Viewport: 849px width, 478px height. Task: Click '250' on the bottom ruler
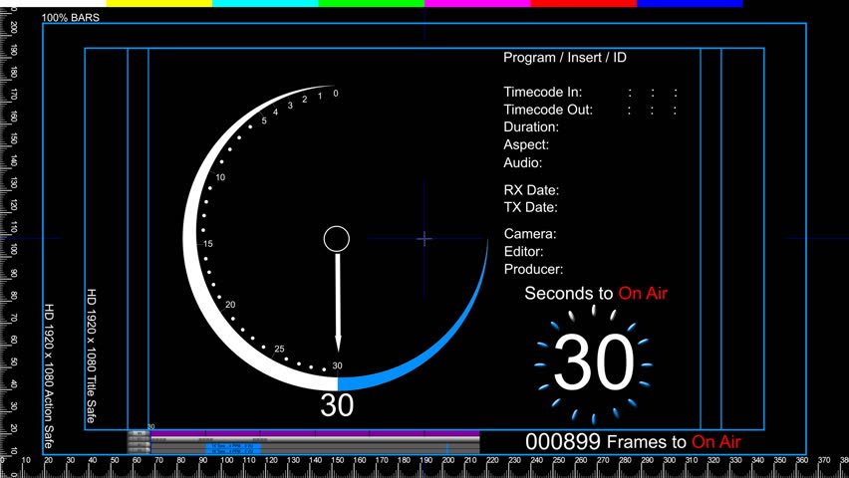coord(559,460)
